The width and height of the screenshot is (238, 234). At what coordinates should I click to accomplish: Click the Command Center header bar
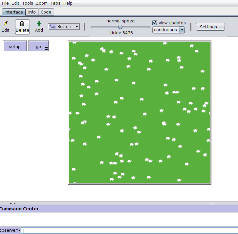click(119, 209)
